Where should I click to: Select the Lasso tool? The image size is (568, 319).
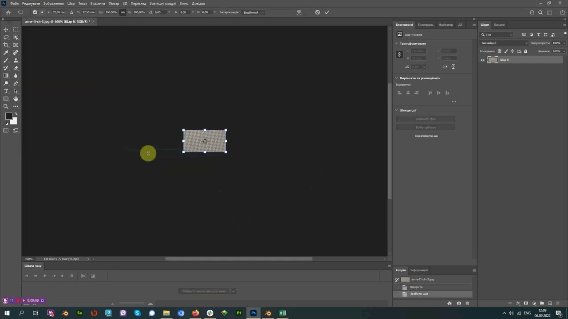[x=6, y=37]
